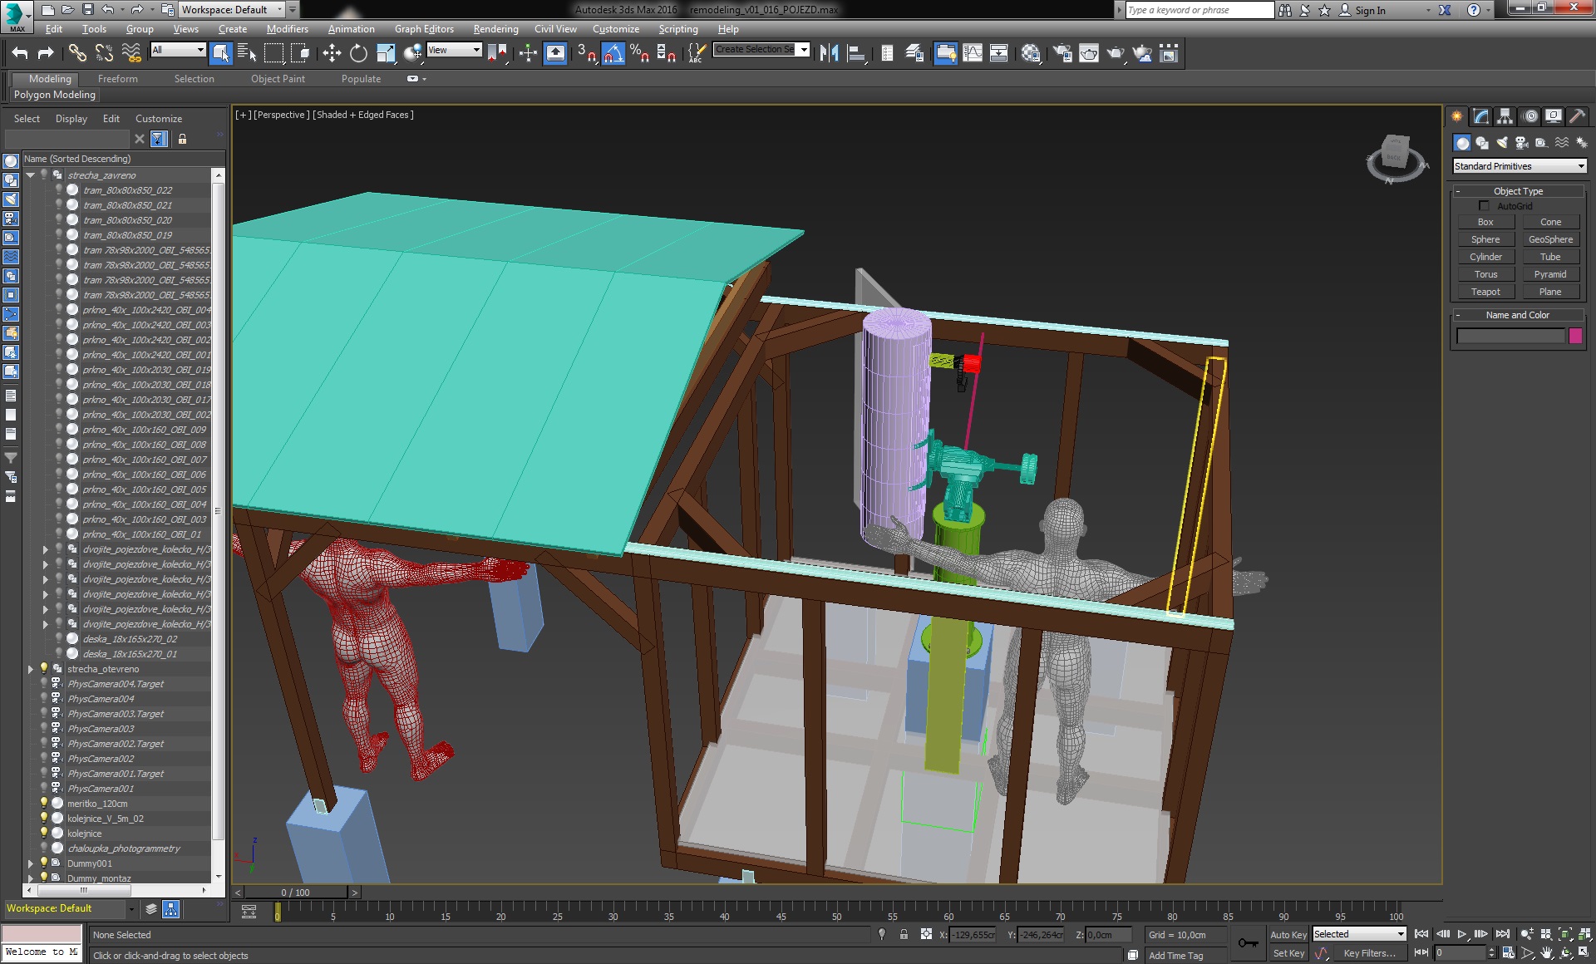Expand the Dummy001 tree node

(x=31, y=863)
